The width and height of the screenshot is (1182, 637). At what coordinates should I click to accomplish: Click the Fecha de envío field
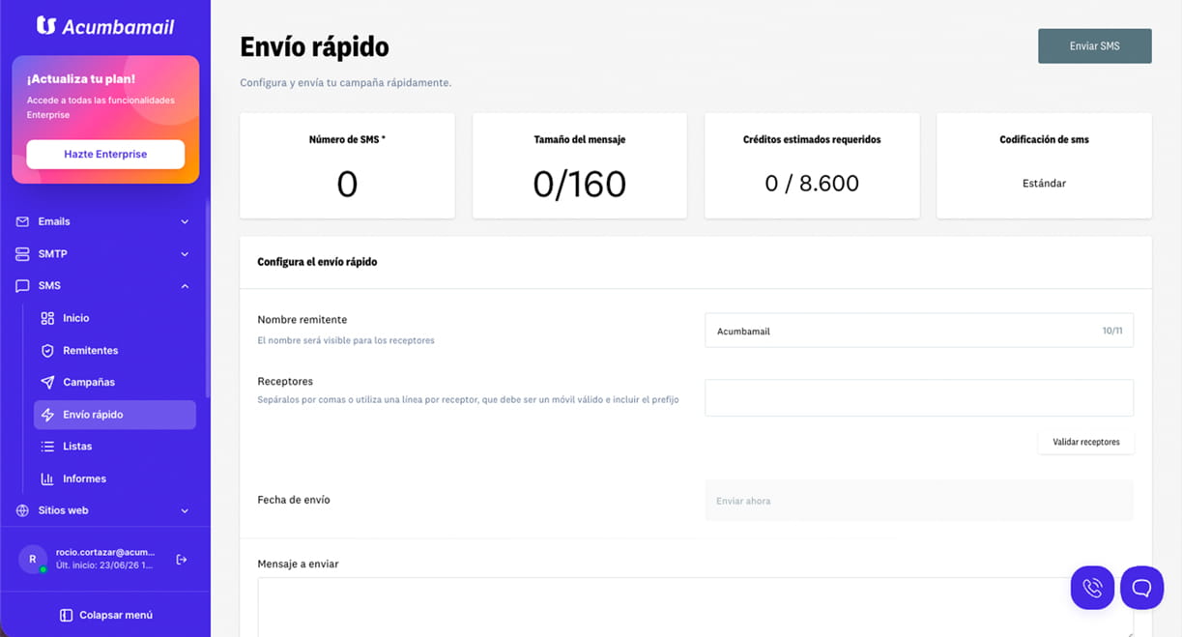click(918, 501)
